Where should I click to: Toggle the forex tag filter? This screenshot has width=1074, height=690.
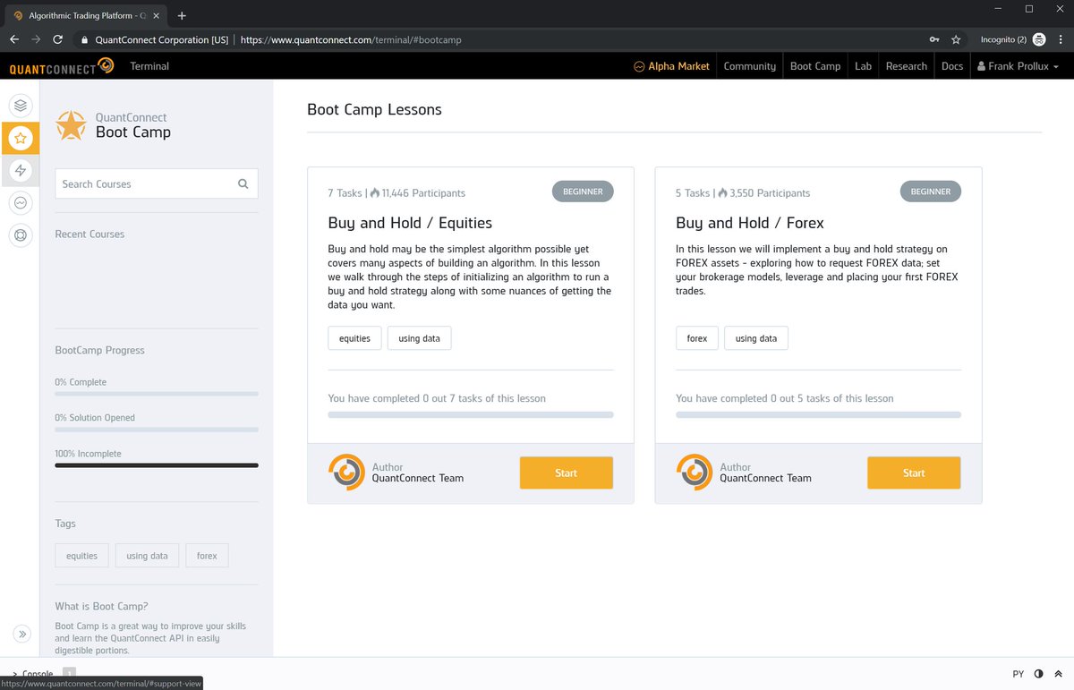pos(207,555)
